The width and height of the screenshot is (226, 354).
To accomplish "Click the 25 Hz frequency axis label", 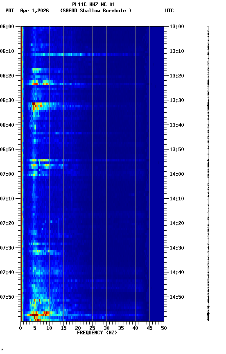I will [x=92, y=328].
